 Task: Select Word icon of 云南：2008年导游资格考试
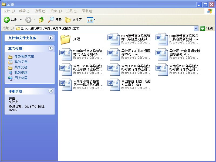tap(114, 69)
